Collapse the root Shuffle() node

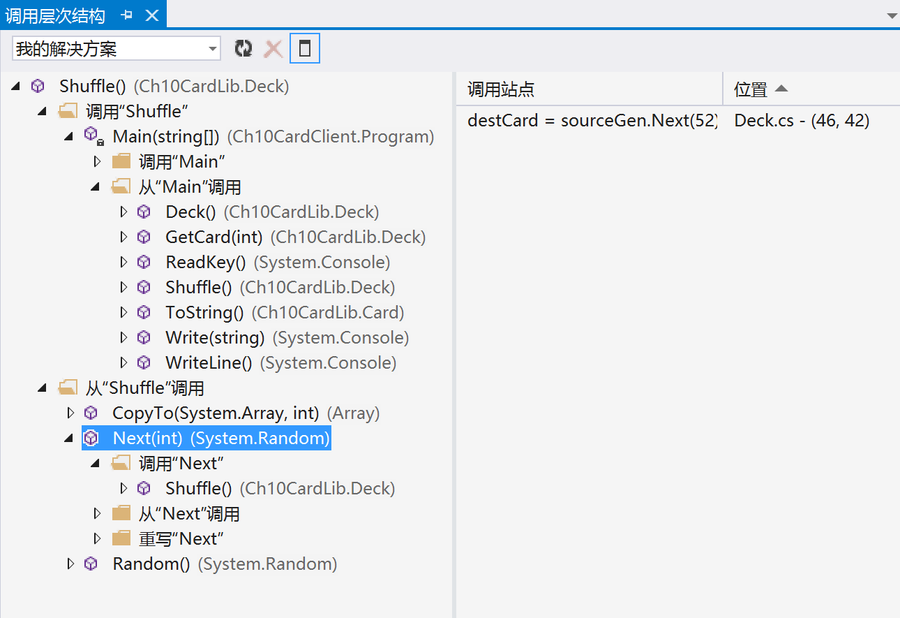[x=16, y=87]
